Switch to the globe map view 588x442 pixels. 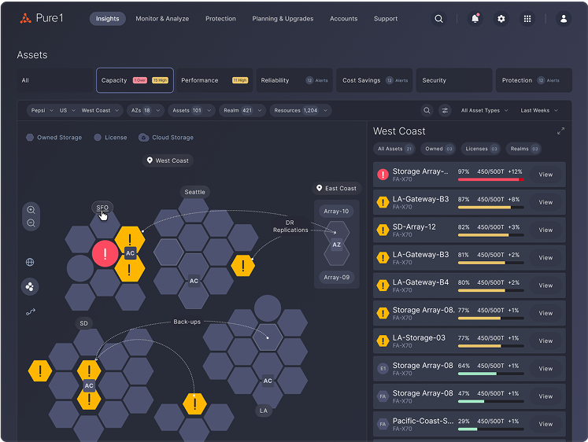(30, 262)
